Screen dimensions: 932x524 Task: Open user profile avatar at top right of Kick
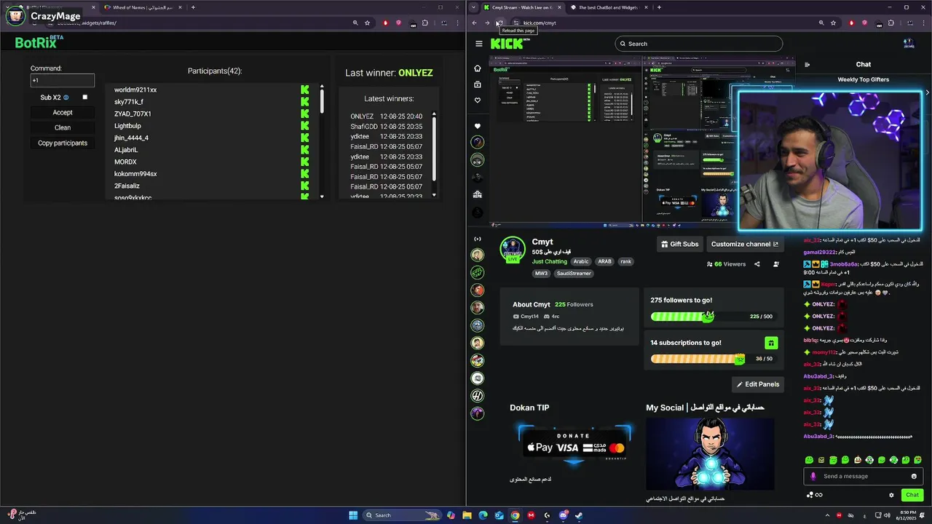908,44
